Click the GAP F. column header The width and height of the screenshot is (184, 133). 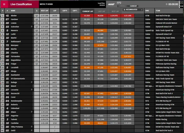tap(75, 11)
